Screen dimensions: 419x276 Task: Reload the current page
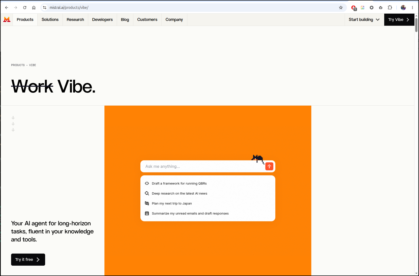tap(25, 8)
